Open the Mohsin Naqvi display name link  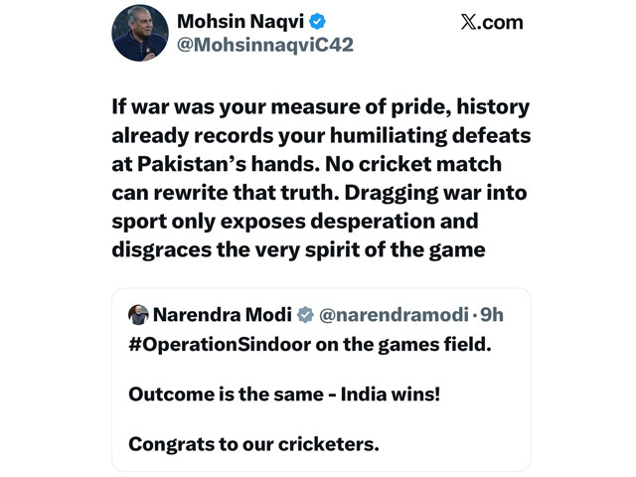click(238, 21)
